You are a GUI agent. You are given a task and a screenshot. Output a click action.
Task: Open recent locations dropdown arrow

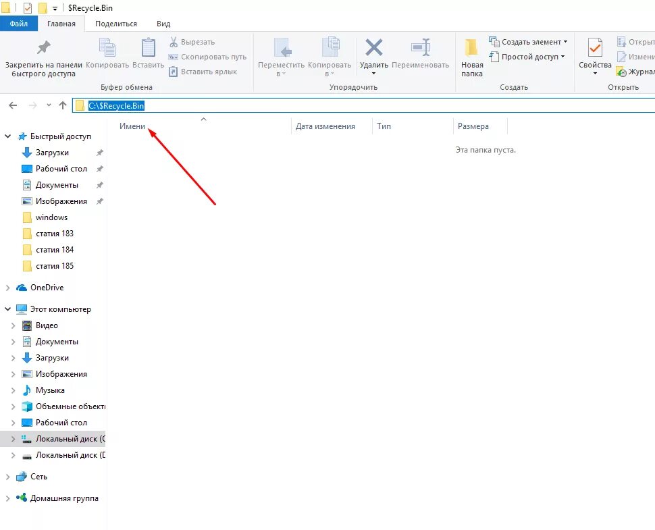[49, 105]
